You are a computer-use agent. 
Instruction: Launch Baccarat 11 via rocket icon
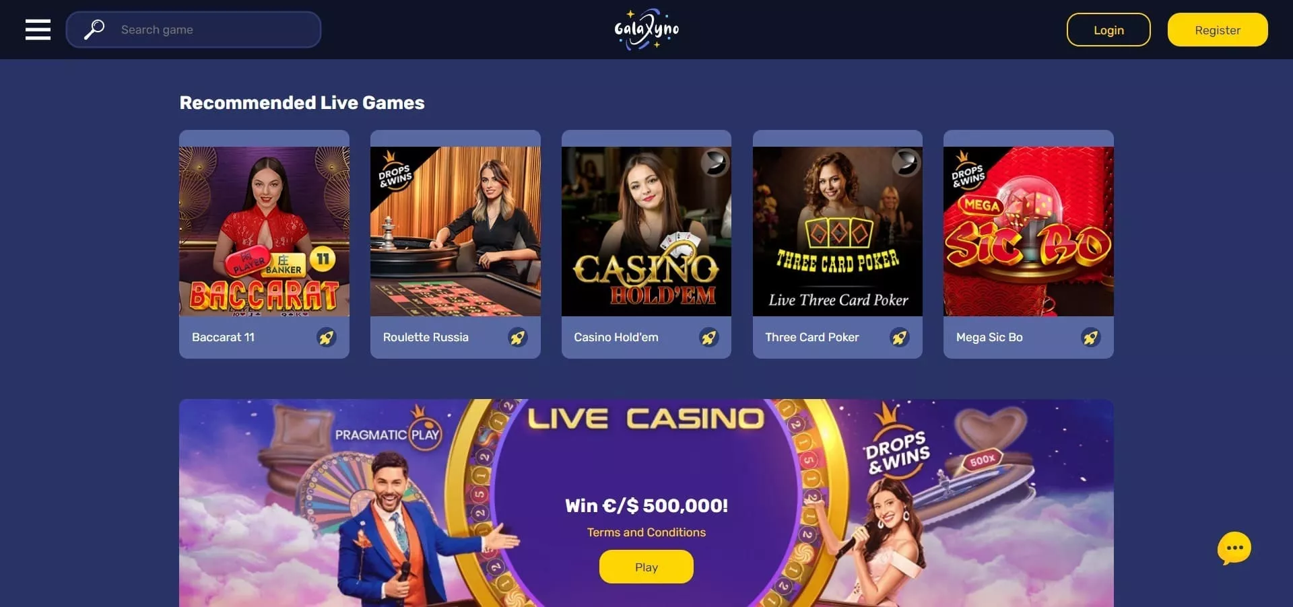[x=327, y=337]
